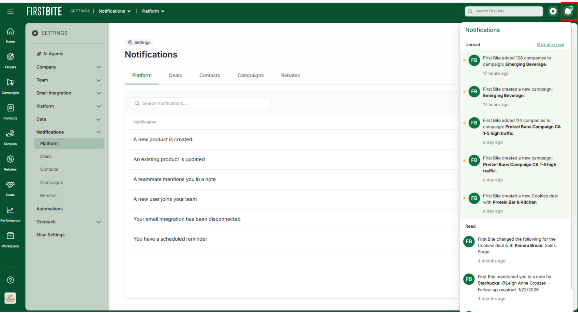Open Pretzel Buns 114 companies notification

click(515, 132)
